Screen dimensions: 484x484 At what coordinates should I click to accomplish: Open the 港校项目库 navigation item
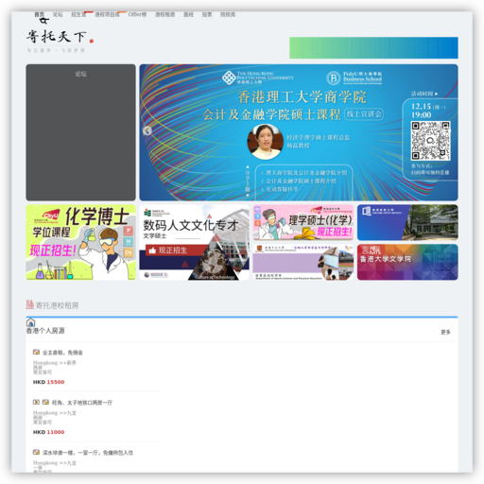coord(107,14)
